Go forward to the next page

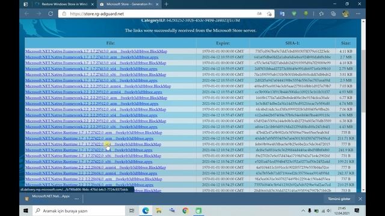coord(38,14)
